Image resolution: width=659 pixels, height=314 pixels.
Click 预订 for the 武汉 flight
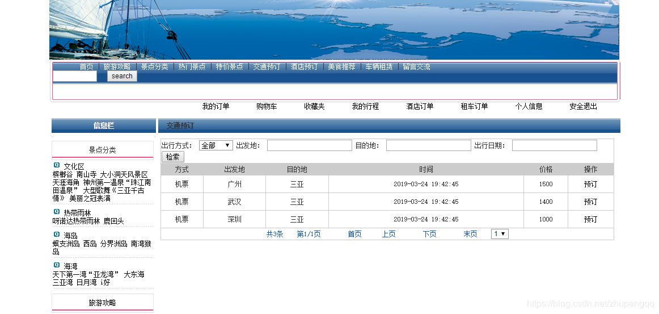[x=590, y=202]
